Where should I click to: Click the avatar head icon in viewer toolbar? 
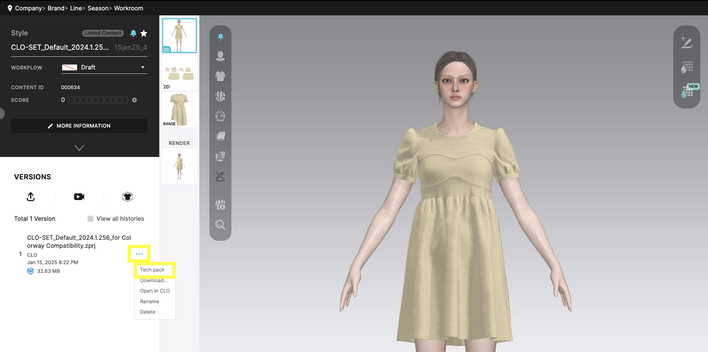pyautogui.click(x=220, y=56)
